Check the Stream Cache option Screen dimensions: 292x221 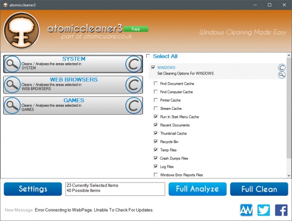click(x=156, y=108)
